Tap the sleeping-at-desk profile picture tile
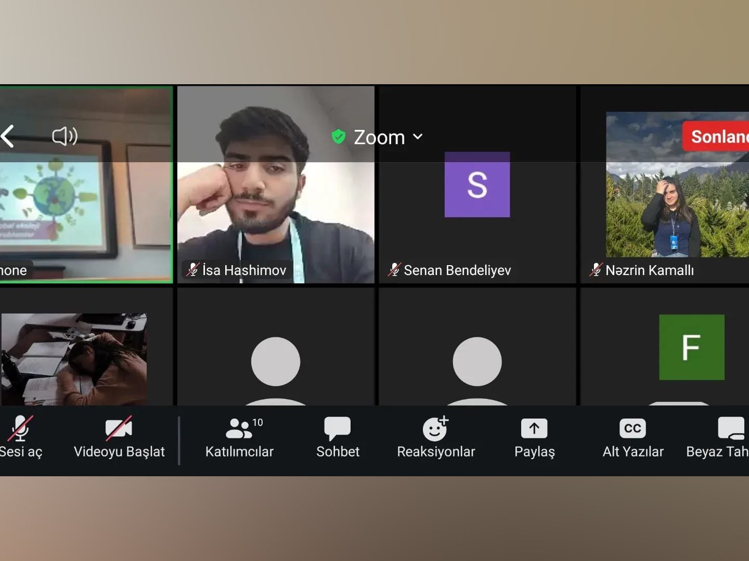The width and height of the screenshot is (749, 561). [x=74, y=359]
